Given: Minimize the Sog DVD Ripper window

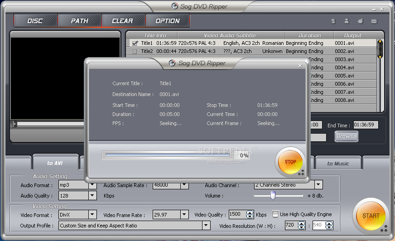Looking at the screenshot, I should click(374, 10).
